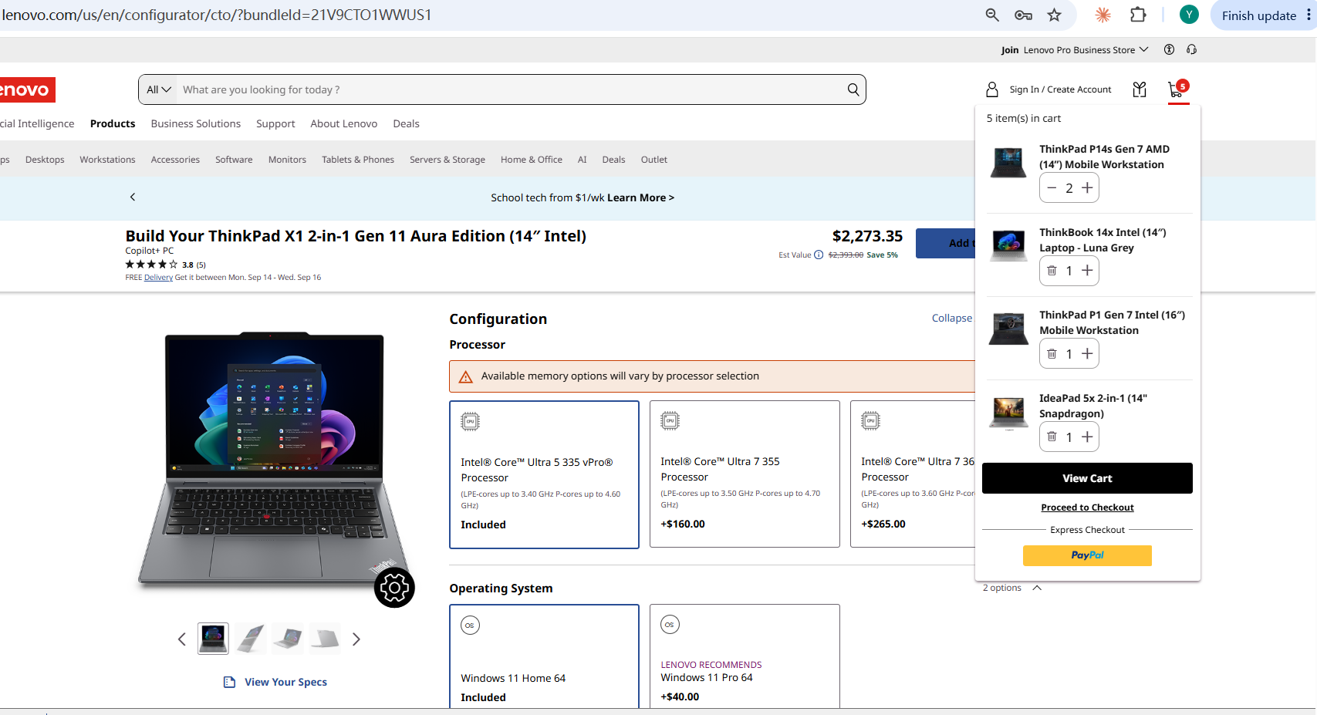Screen dimensions: 1317x715
Task: Click the browser zoom magnifier icon
Action: click(992, 15)
